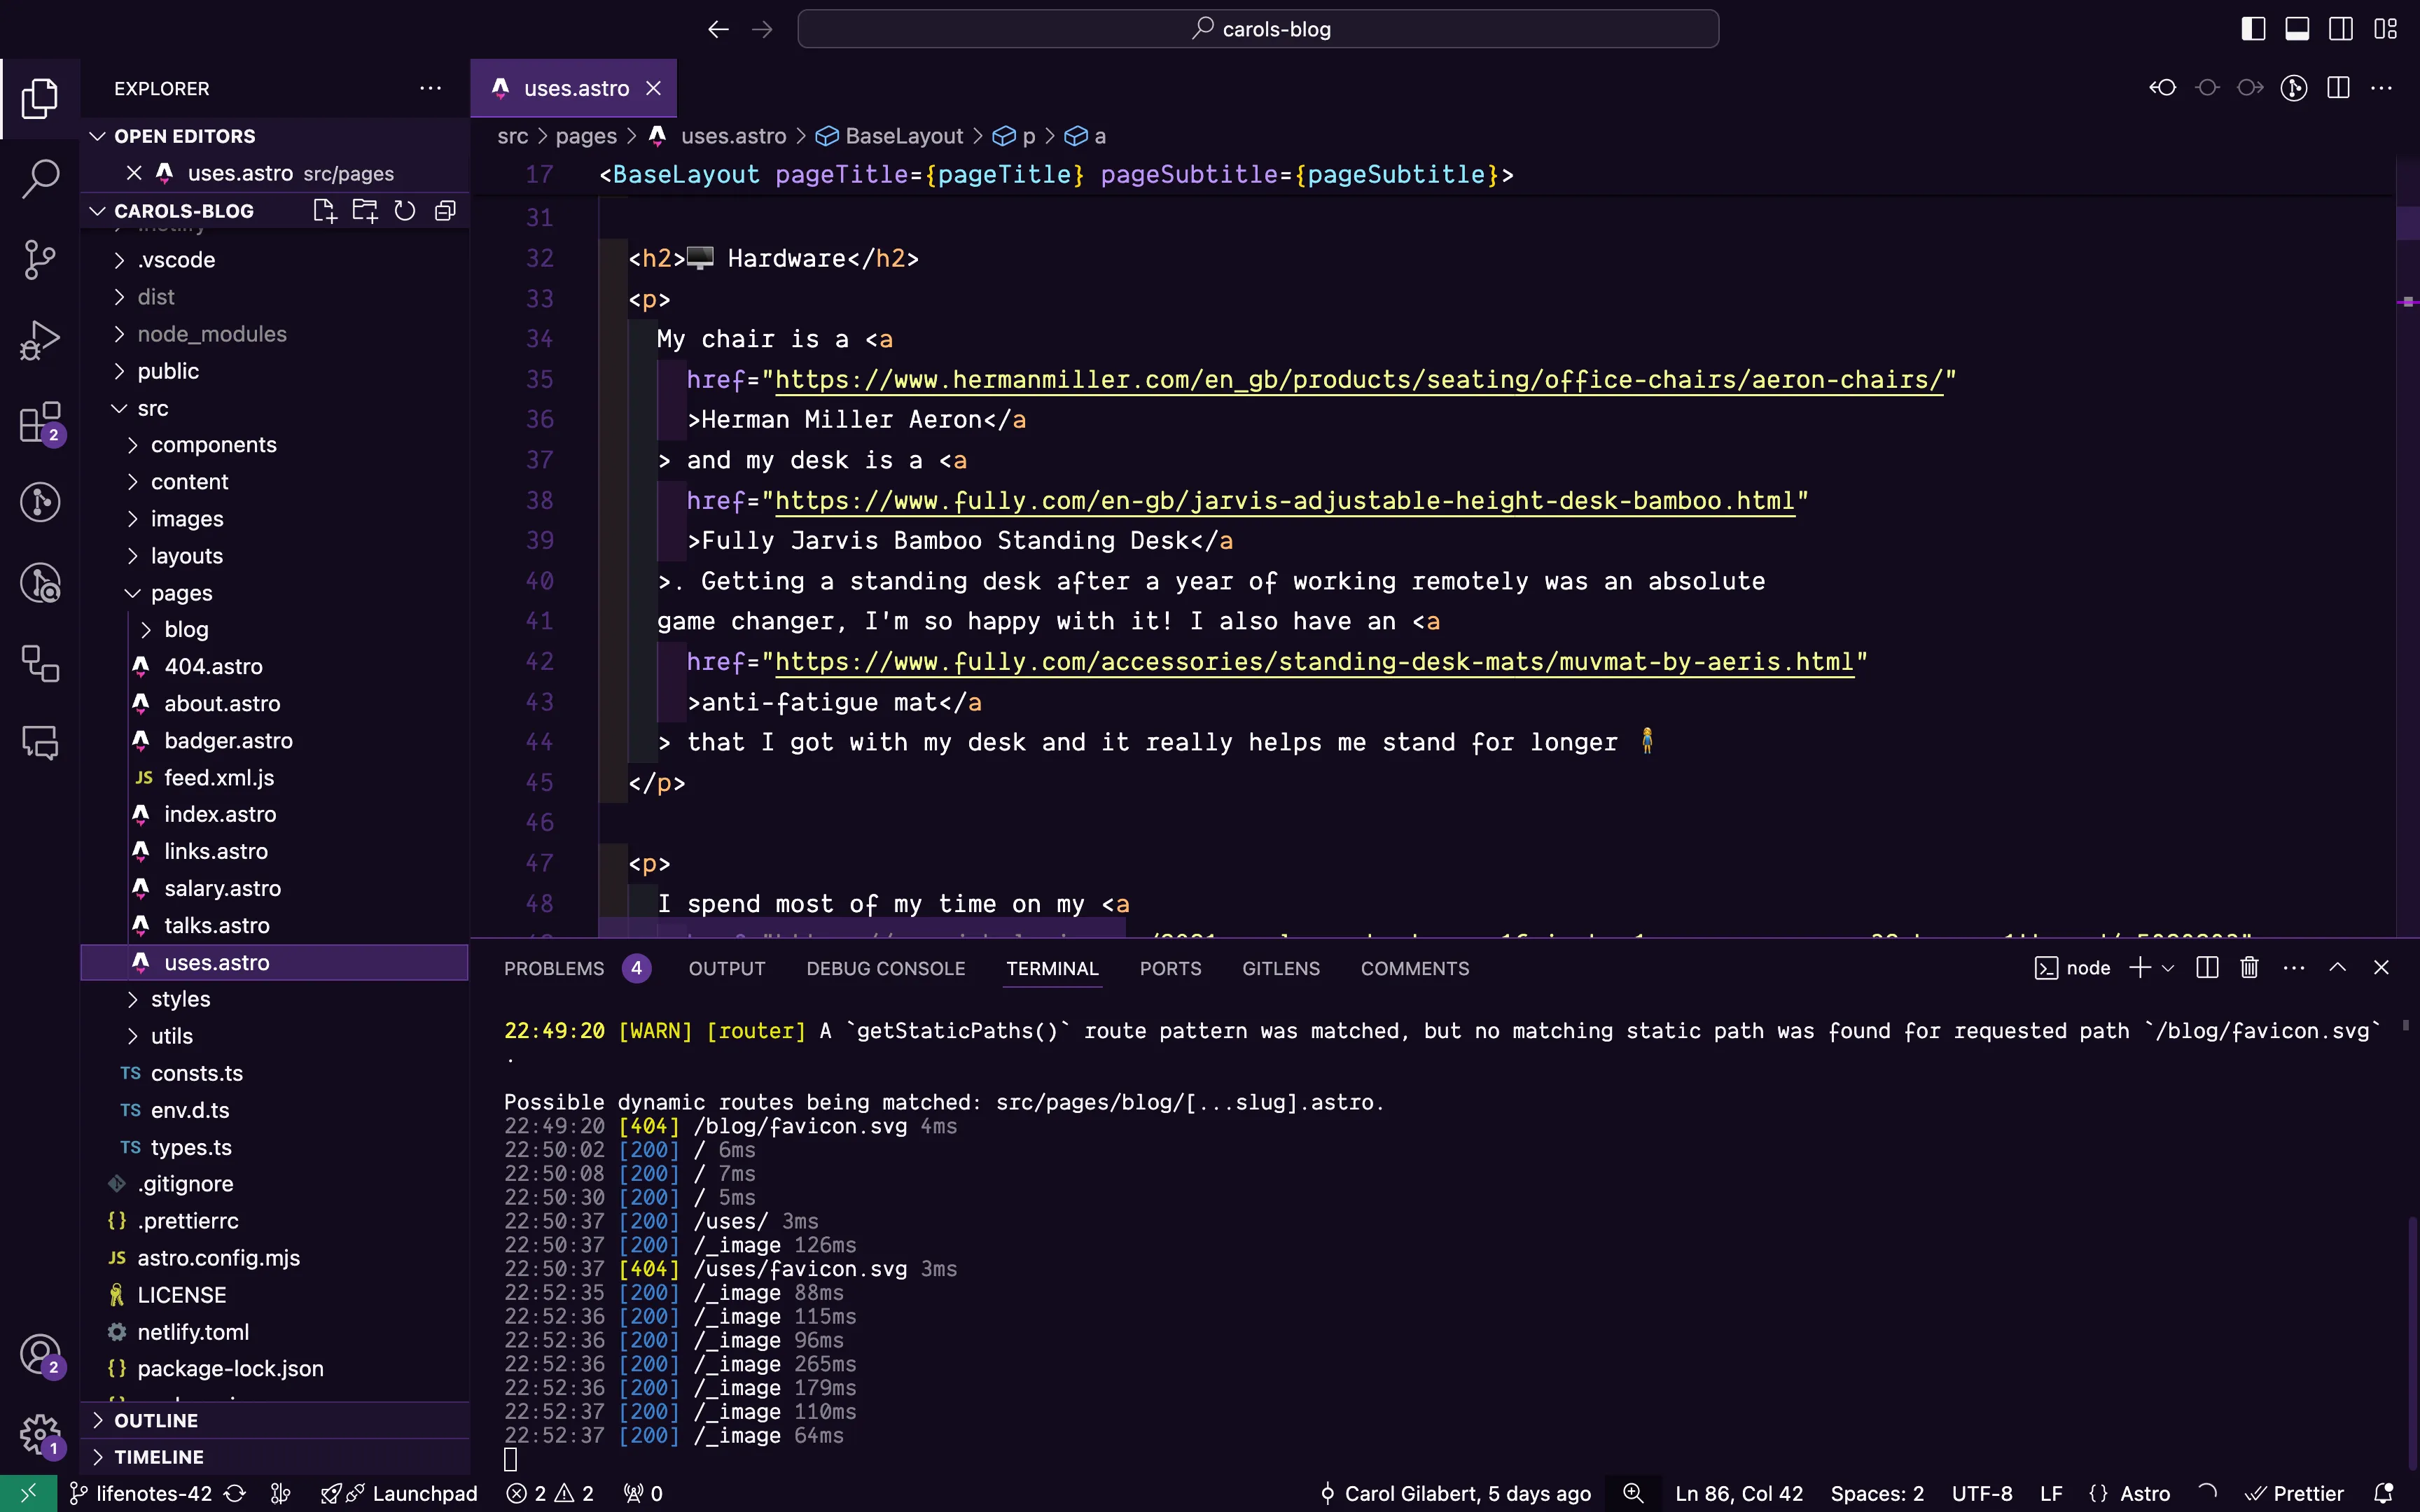Delete the terminal with trash icon
Viewport: 2420px width, 1512px height.
pos(2248,967)
